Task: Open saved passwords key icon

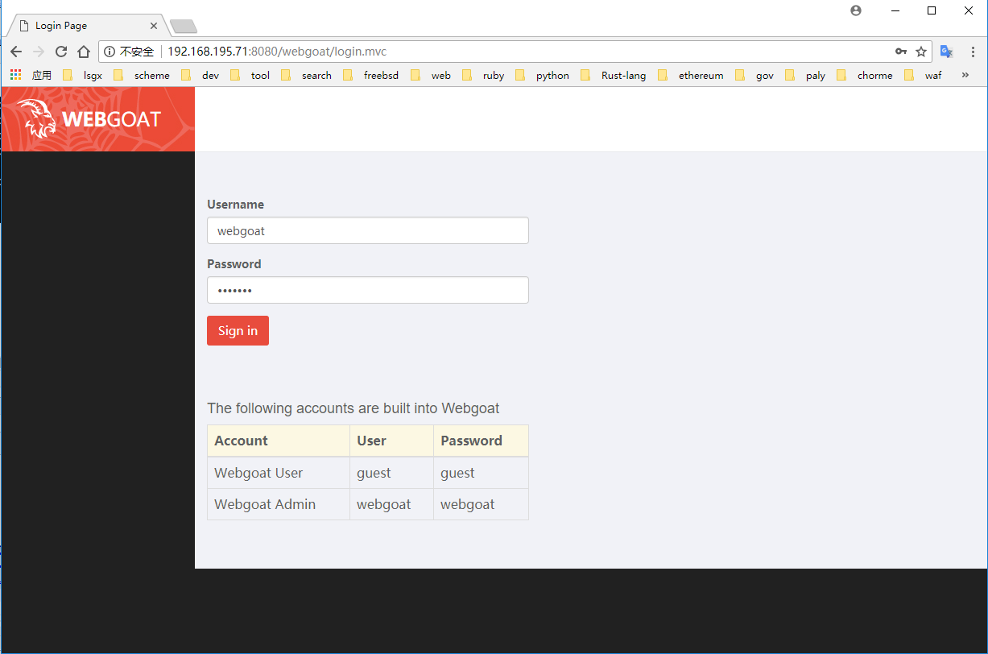Action: coord(901,52)
